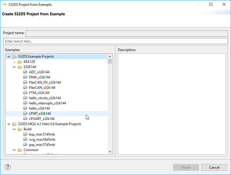Click the hello_interrupts_s32k144 folder icon

point(25,103)
